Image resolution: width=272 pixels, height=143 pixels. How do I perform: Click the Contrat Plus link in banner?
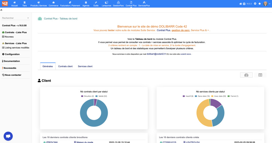(x=163, y=30)
